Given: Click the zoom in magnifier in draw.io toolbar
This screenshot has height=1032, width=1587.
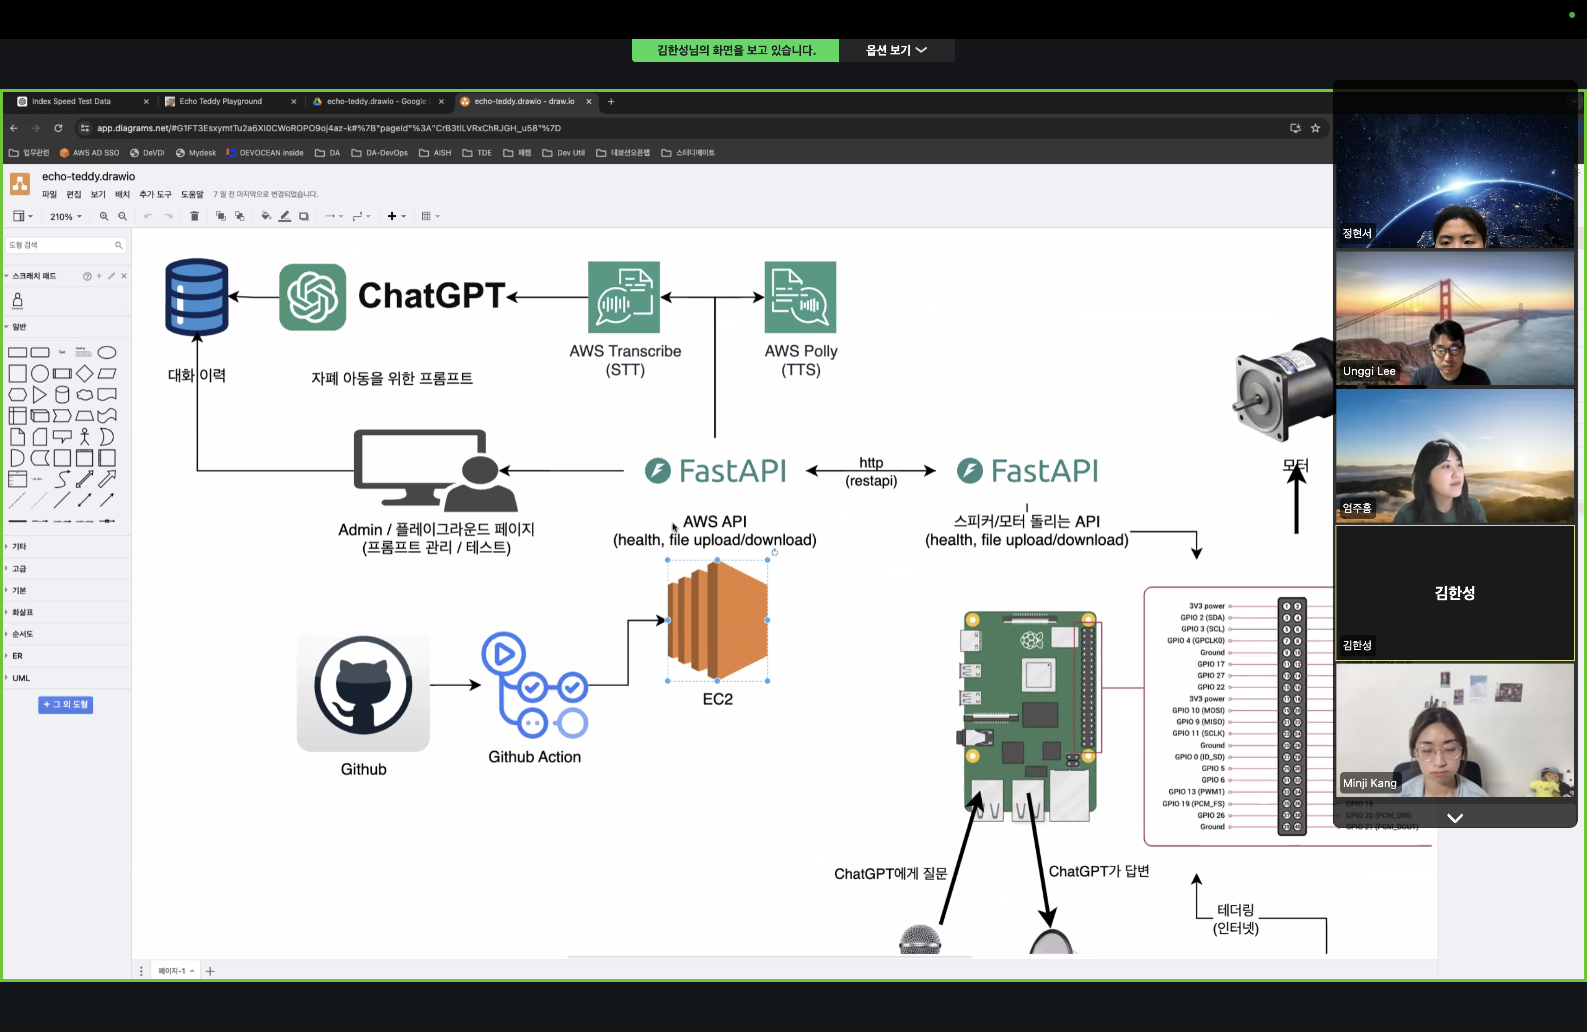Looking at the screenshot, I should (103, 216).
